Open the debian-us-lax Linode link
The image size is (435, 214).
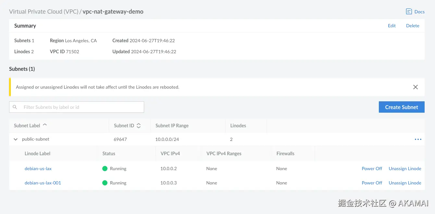pos(38,169)
